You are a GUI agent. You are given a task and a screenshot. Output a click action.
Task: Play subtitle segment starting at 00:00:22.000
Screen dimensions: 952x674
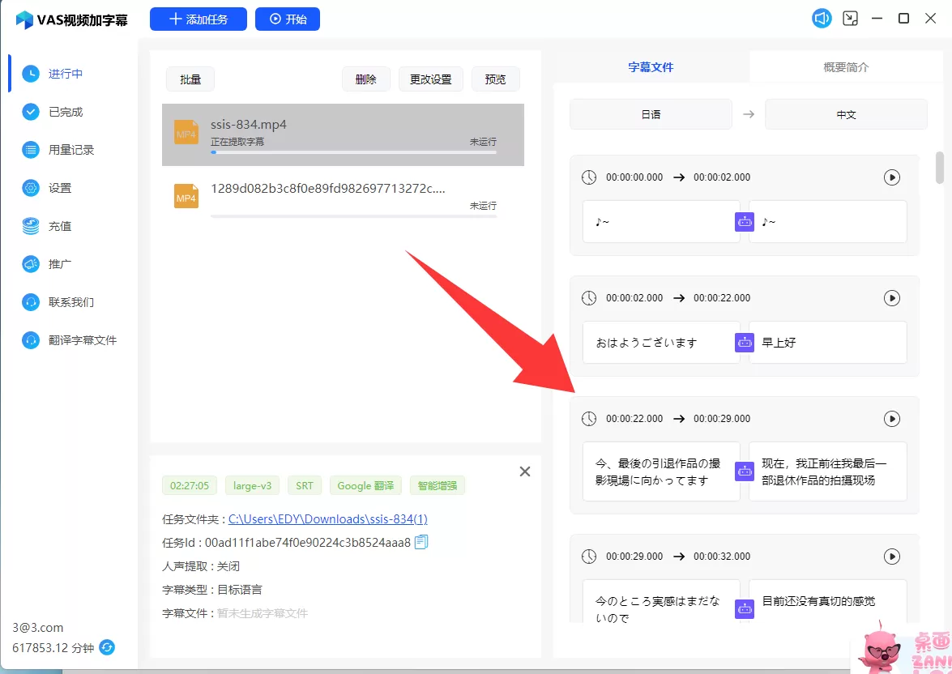[891, 419]
